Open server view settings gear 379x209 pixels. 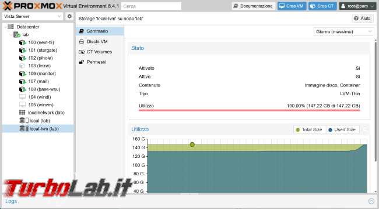point(69,16)
